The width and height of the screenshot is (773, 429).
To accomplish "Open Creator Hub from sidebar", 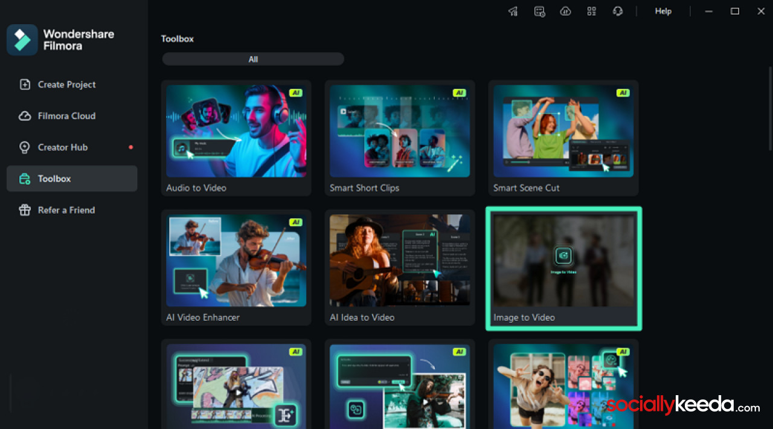I will pos(72,147).
